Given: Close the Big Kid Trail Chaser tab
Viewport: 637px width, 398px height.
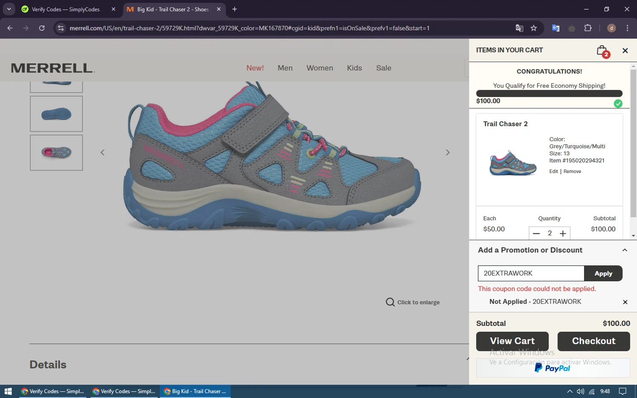Looking at the screenshot, I should point(219,9).
